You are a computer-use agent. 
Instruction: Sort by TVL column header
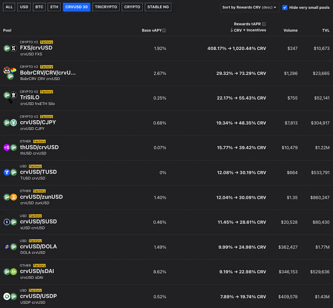326,31
